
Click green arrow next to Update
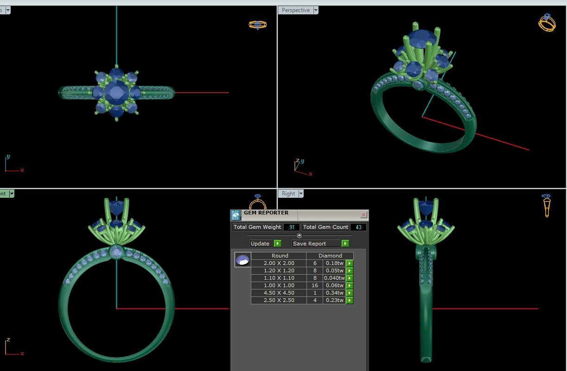pos(277,244)
